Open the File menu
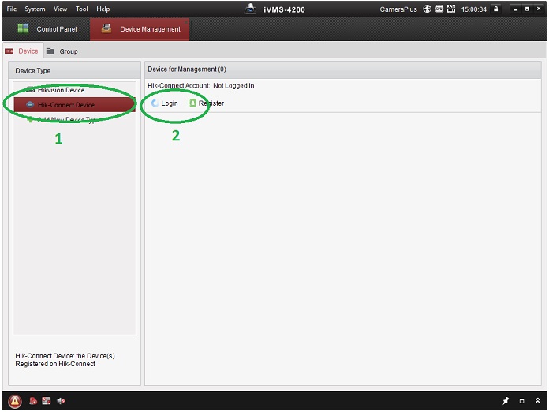 [x=12, y=9]
